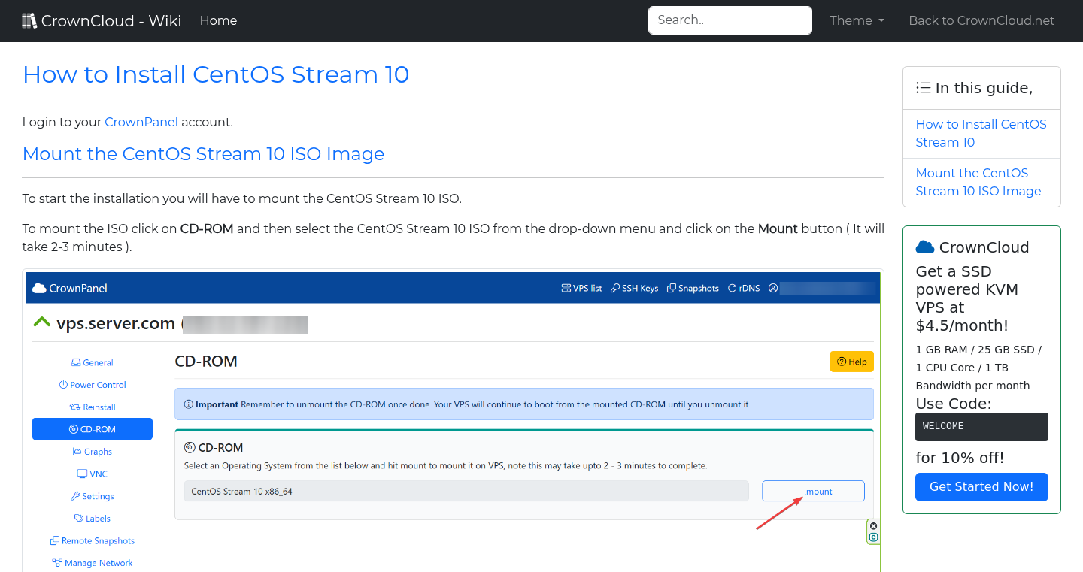Screen dimensions: 1083x572
Task: Select the Settings sidebar item
Action: click(93, 496)
